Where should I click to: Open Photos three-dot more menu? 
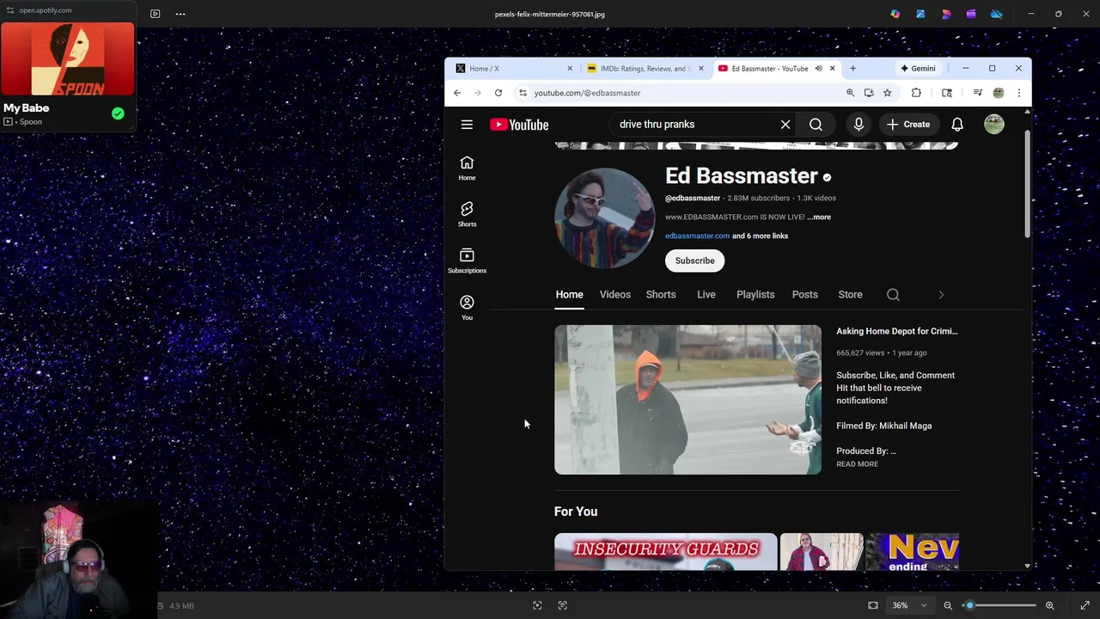pyautogui.click(x=180, y=14)
